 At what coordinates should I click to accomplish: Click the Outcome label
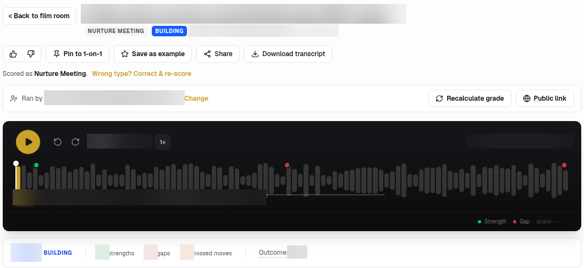coord(273,253)
